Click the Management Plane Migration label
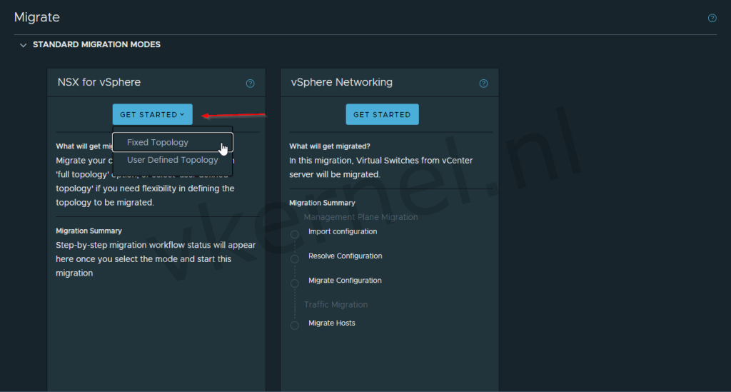Viewport: 731px width, 392px height. click(x=361, y=217)
